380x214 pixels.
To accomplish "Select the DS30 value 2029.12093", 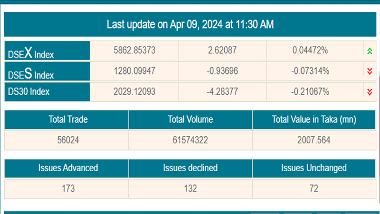I will coord(134,91).
